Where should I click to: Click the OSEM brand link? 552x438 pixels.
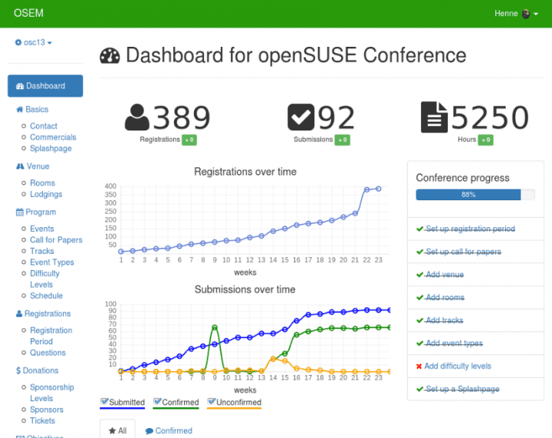coord(28,13)
